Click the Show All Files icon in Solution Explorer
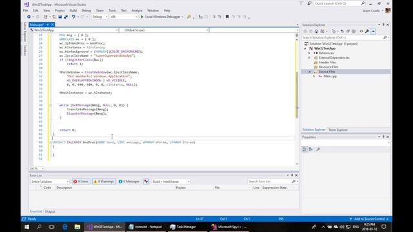Image resolution: width=413 pixels, height=232 pixels. pyautogui.click(x=354, y=32)
